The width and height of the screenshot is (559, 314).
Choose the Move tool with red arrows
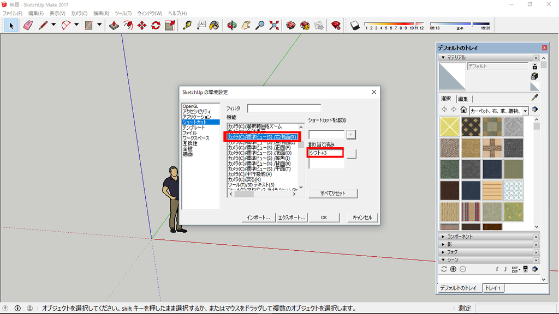coord(142,26)
